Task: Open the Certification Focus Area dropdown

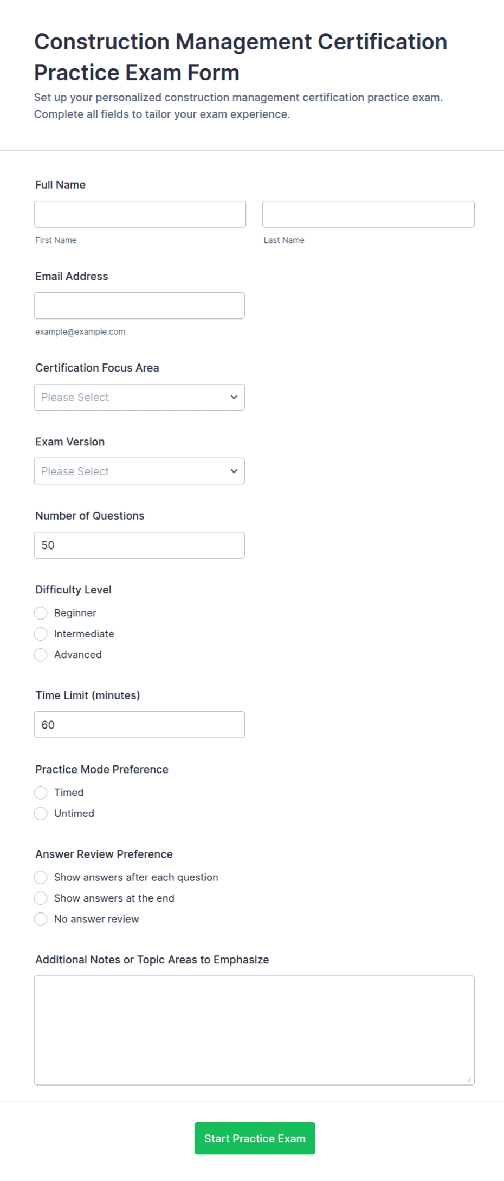Action: coord(139,397)
